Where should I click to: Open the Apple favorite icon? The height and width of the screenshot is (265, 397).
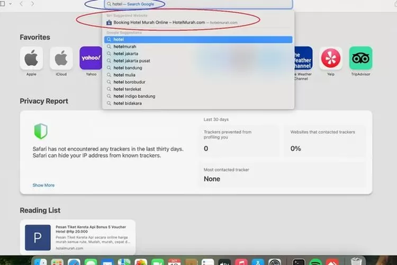[31, 58]
